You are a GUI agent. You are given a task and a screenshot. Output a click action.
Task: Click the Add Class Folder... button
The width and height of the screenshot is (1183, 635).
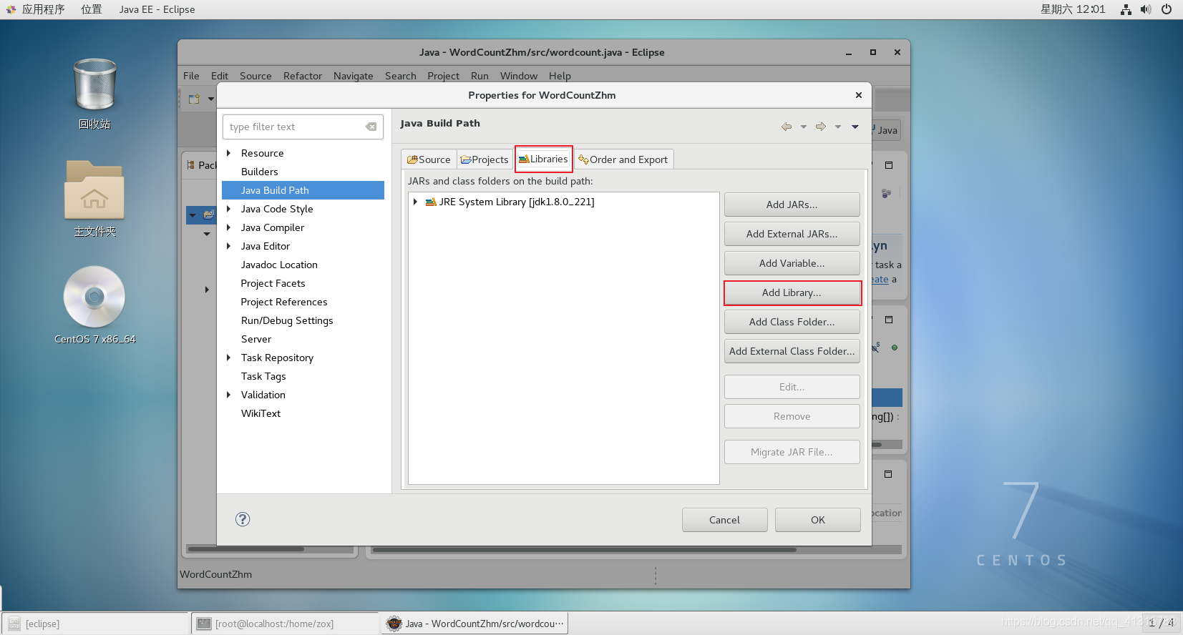pyautogui.click(x=792, y=322)
